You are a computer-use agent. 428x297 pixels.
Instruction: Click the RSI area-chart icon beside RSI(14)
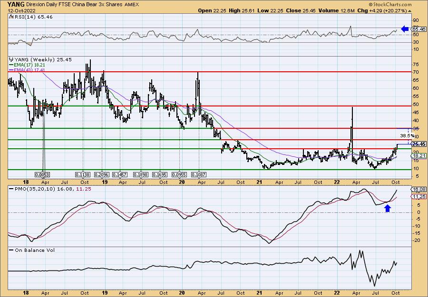click(11, 17)
